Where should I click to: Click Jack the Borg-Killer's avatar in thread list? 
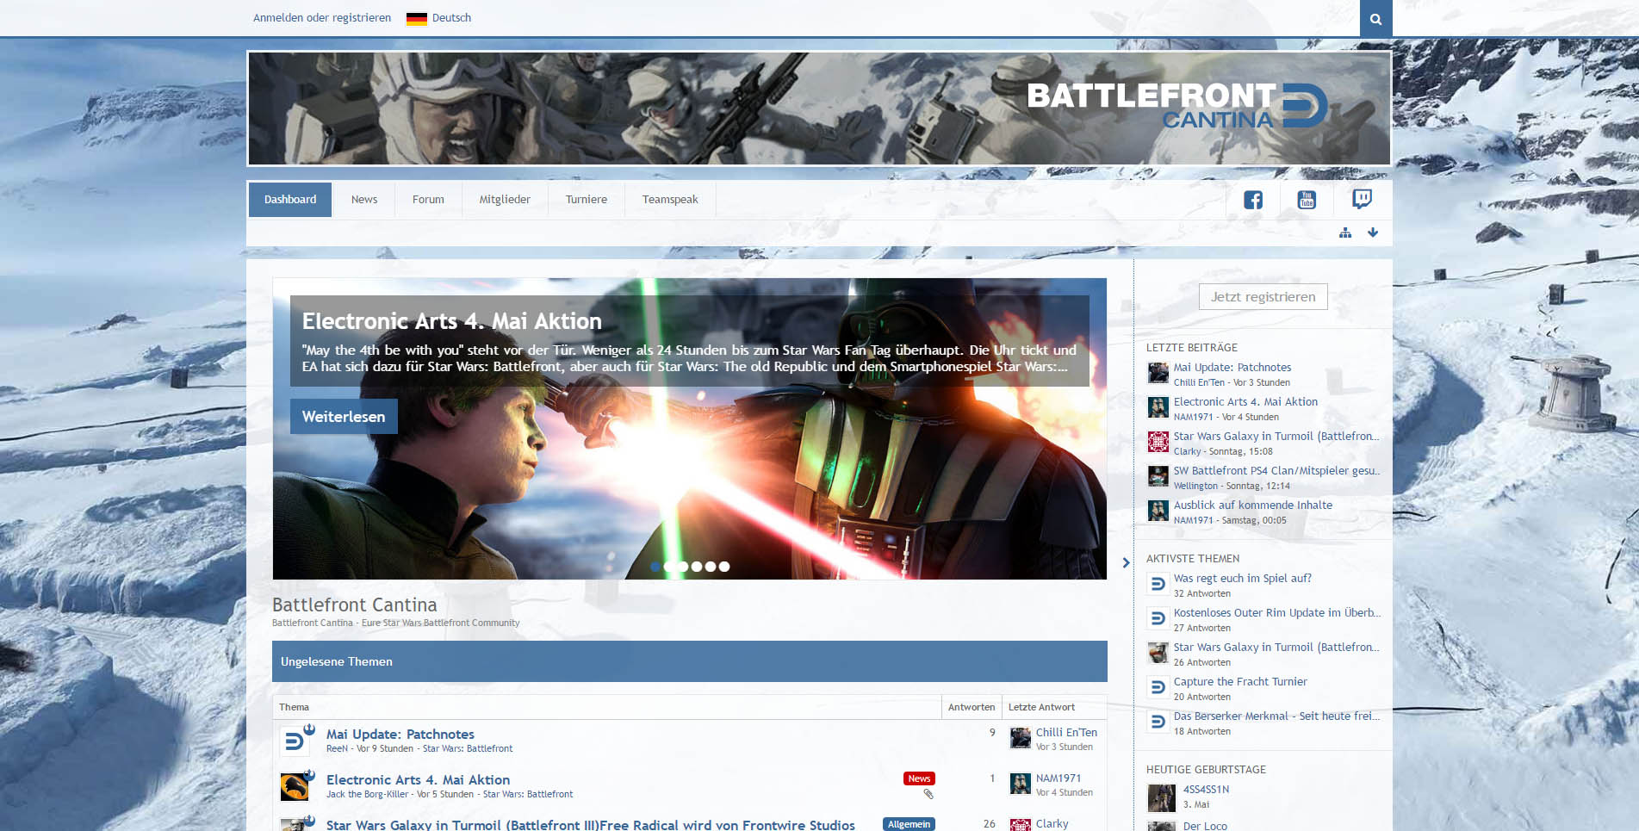coord(295,787)
